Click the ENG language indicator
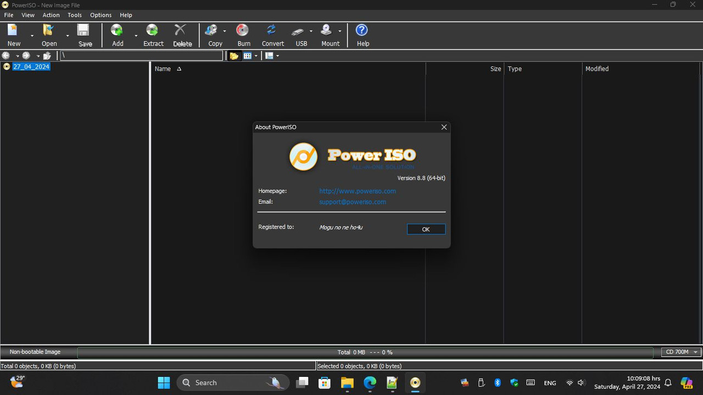Viewport: 703px width, 395px height. pyautogui.click(x=550, y=383)
